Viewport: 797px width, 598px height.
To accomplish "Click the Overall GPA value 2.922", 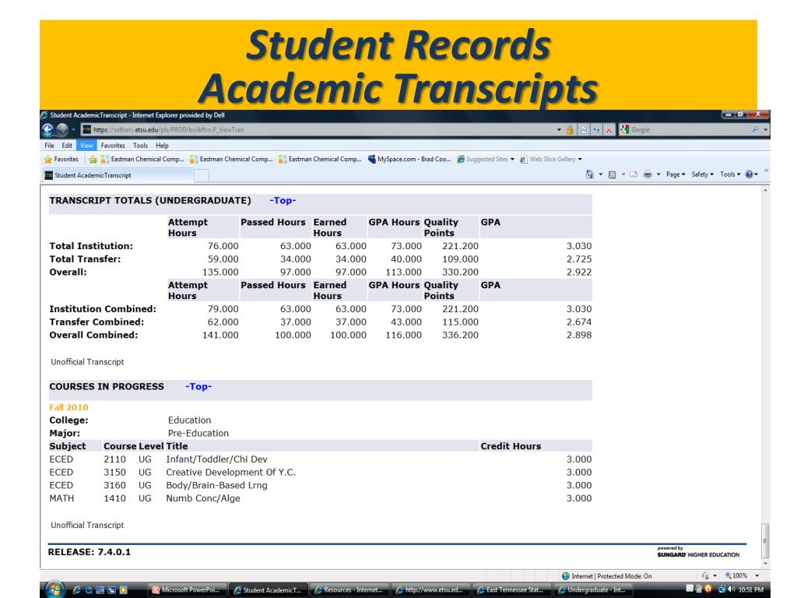I will pos(579,272).
